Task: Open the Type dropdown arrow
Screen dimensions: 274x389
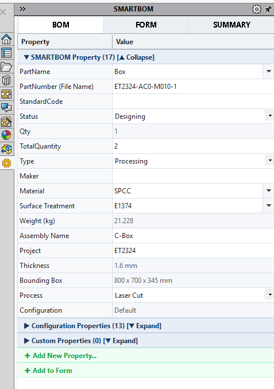Action: coord(270,161)
